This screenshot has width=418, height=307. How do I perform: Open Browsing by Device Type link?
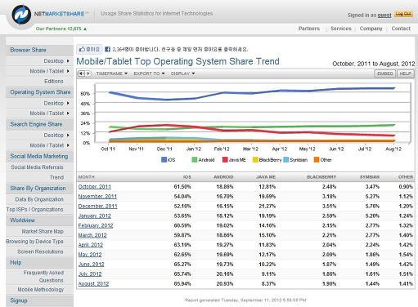click(x=34, y=242)
